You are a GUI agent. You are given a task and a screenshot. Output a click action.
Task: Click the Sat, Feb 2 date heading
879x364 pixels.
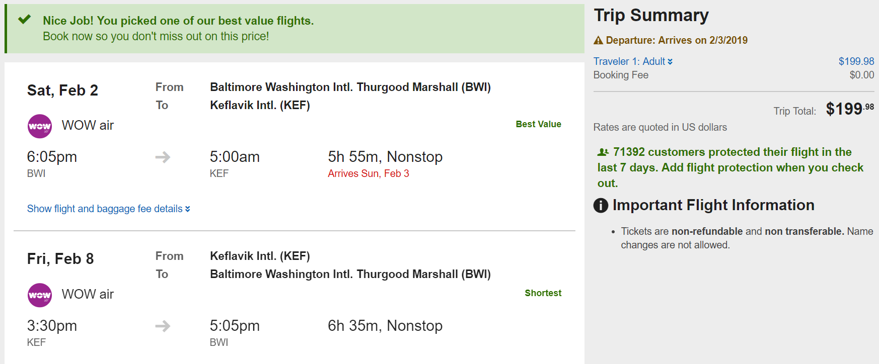click(62, 90)
